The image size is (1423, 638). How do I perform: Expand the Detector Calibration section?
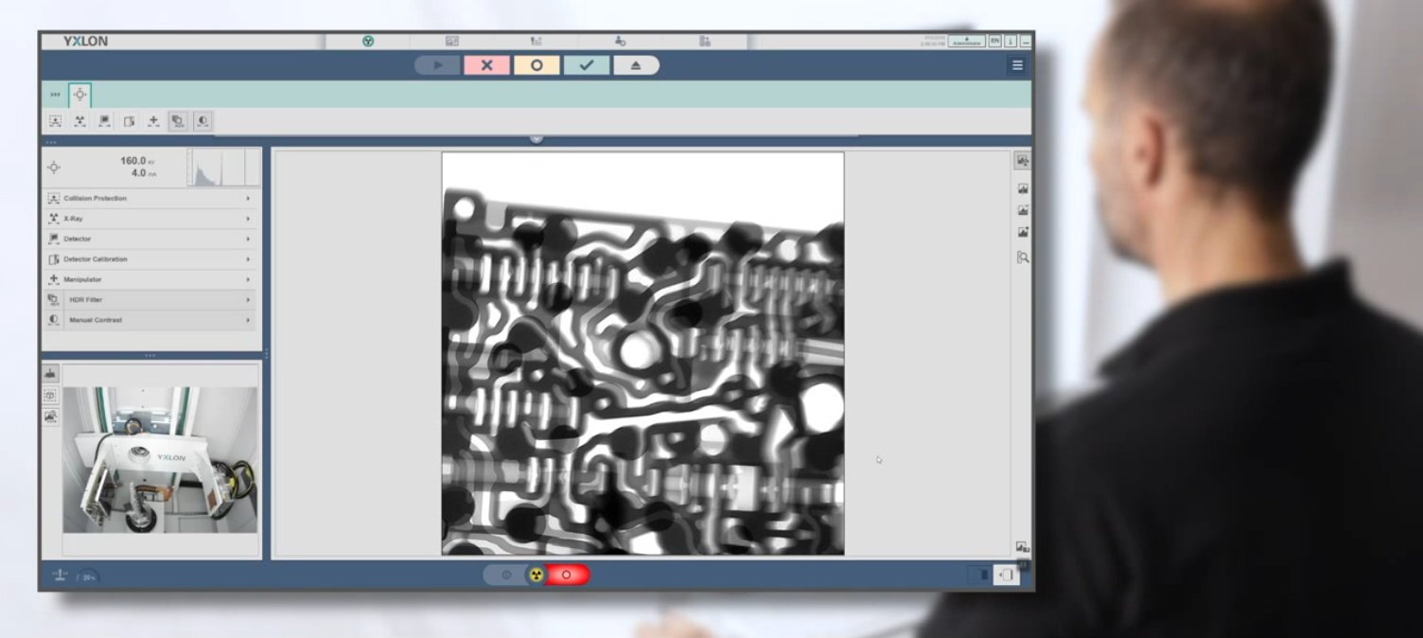tap(149, 259)
